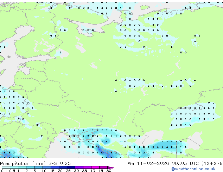Click the legend label 0.1
This screenshot has width=223, height=172.
click(4, 171)
